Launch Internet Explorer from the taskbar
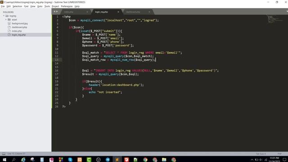Viewport: 288px width, 162px height. pos(23,160)
